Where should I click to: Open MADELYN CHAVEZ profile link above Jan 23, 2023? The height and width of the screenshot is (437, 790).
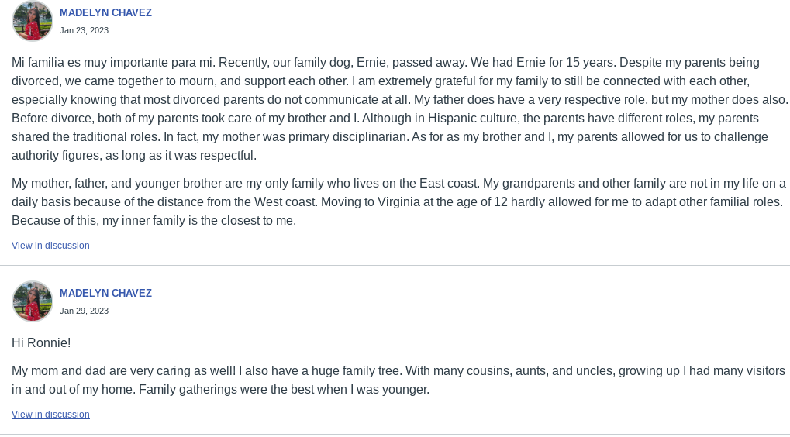105,12
